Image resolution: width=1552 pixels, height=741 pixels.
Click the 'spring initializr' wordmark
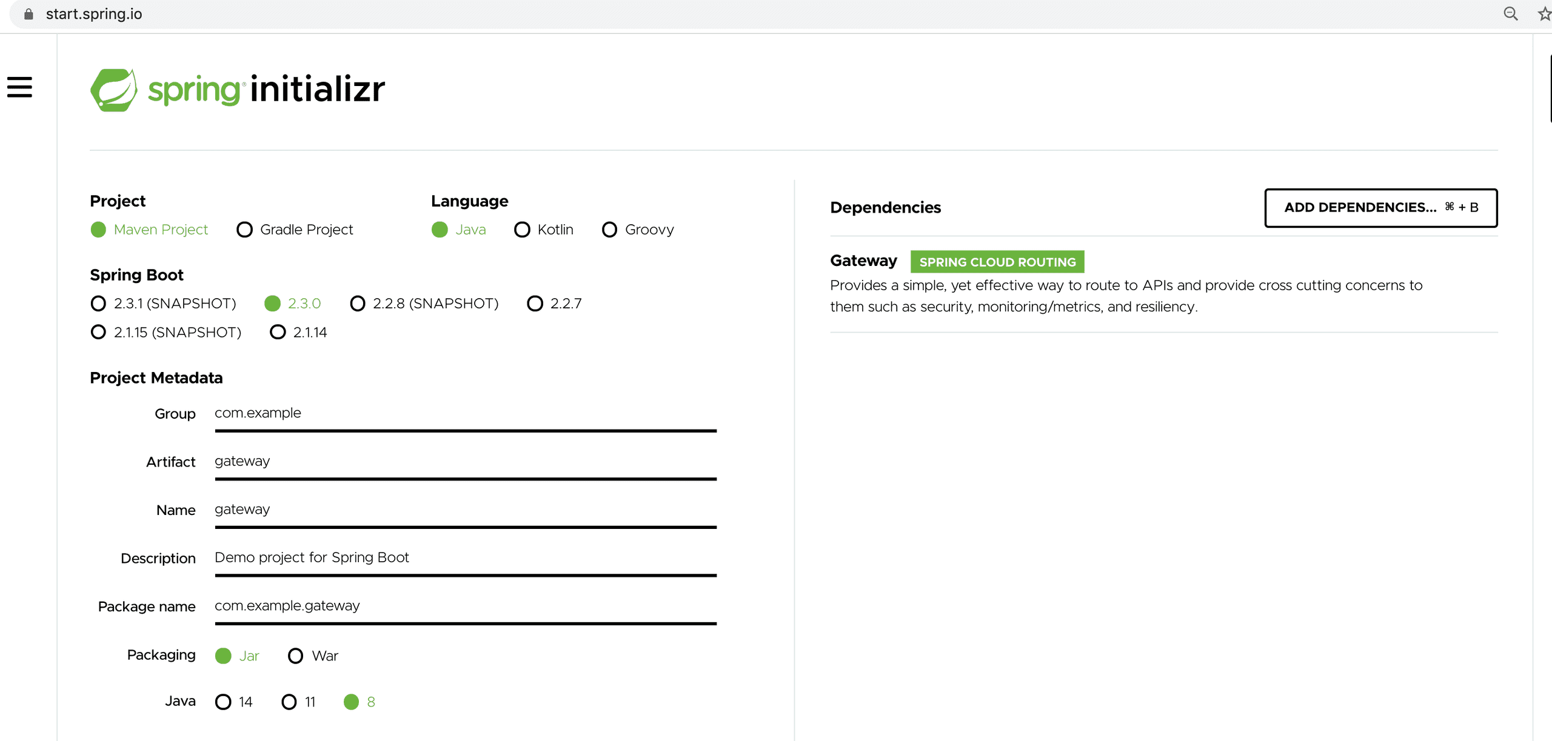pos(267,90)
